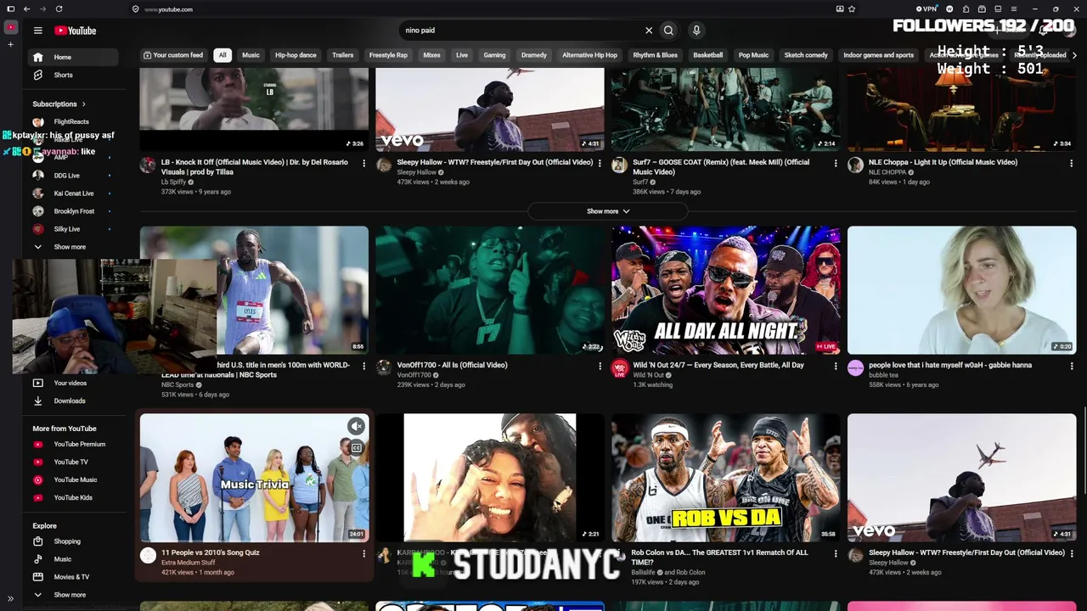Select the All filter chip
1087x611 pixels.
point(222,55)
